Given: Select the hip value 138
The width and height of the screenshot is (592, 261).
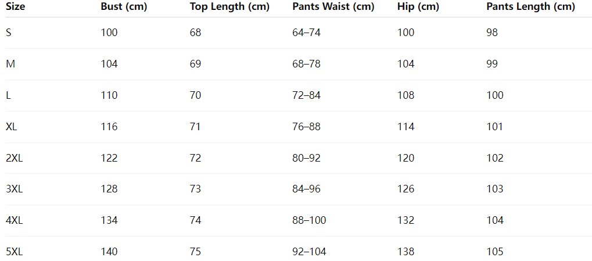Looking at the screenshot, I should point(406,252).
